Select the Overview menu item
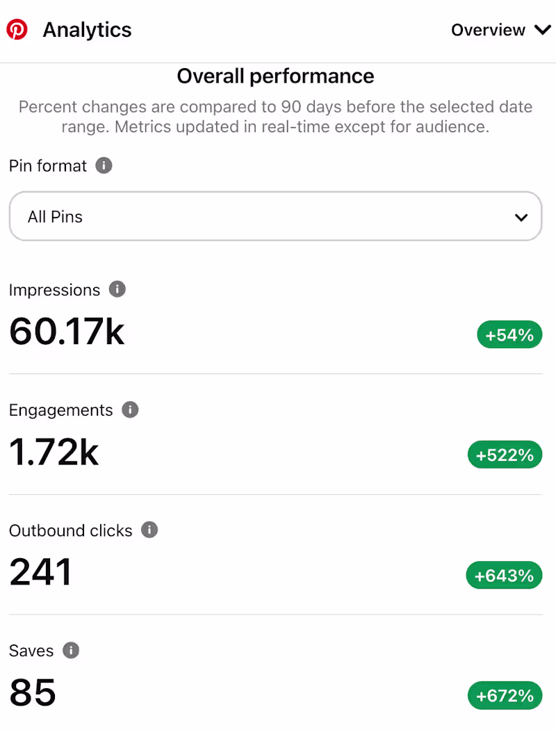 [489, 30]
